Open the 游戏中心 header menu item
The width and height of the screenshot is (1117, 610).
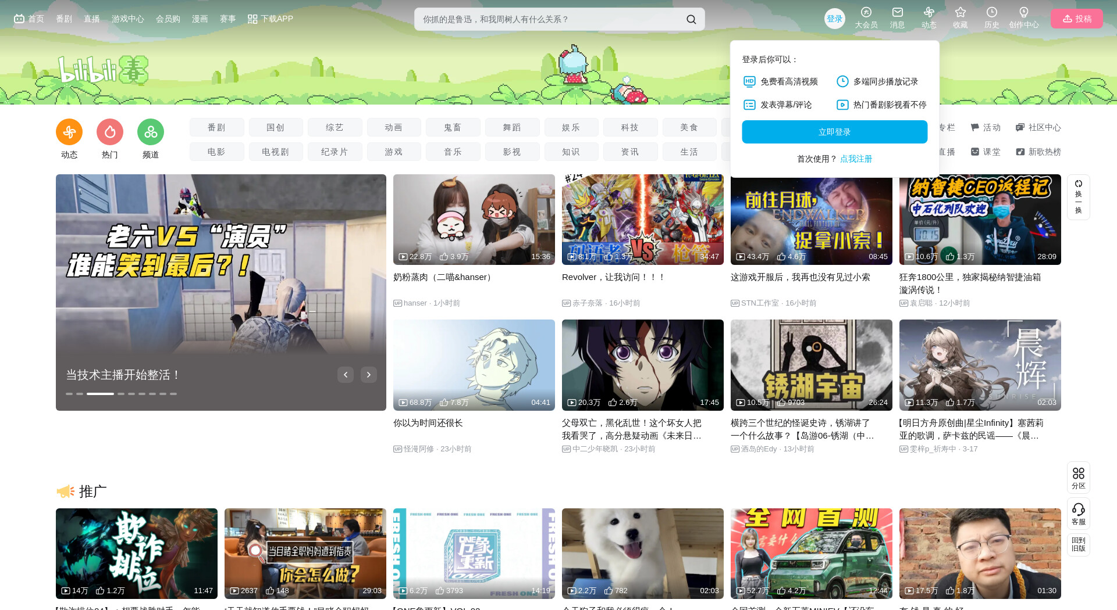point(128,19)
